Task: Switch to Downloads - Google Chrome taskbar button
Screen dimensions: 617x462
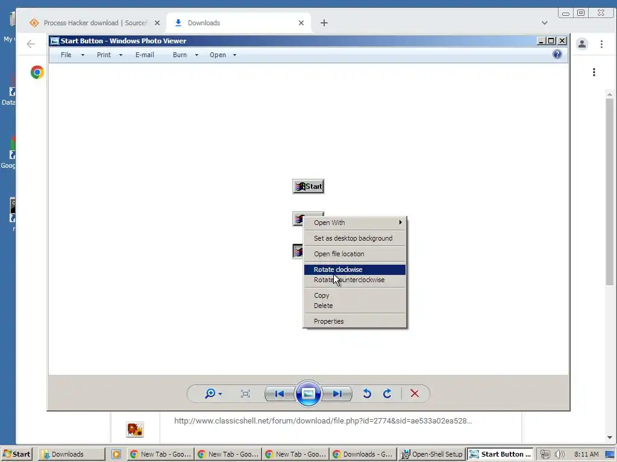Action: point(363,454)
